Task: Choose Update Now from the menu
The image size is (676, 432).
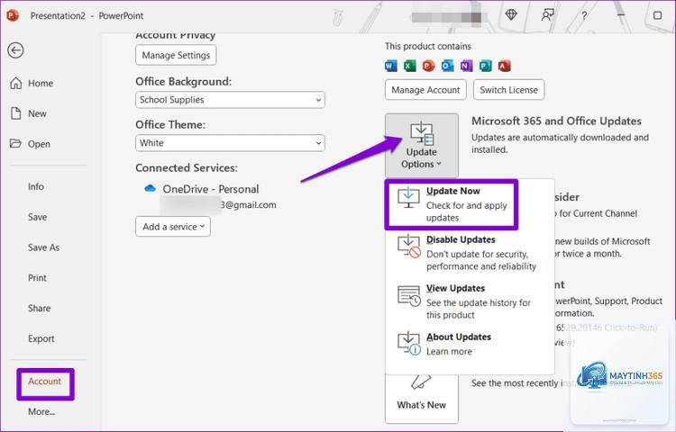Action: [452, 204]
